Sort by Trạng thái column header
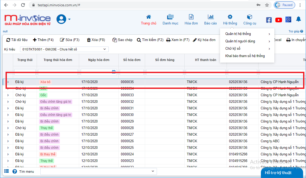The width and height of the screenshot is (306, 178). (x=25, y=60)
